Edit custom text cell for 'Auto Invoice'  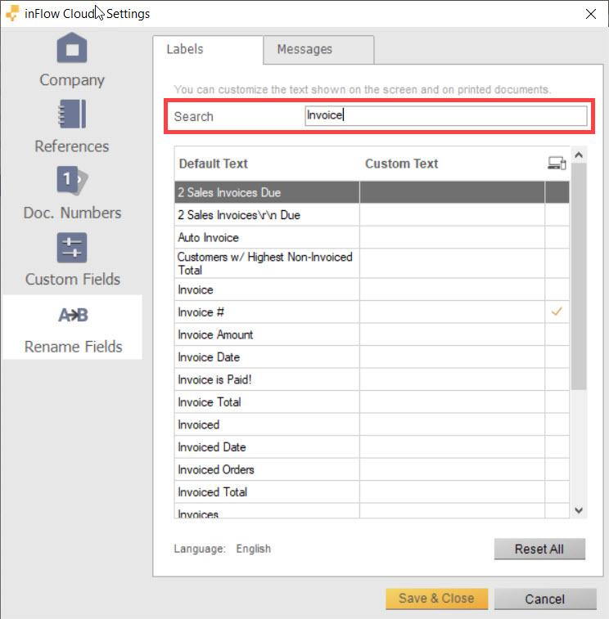(452, 237)
